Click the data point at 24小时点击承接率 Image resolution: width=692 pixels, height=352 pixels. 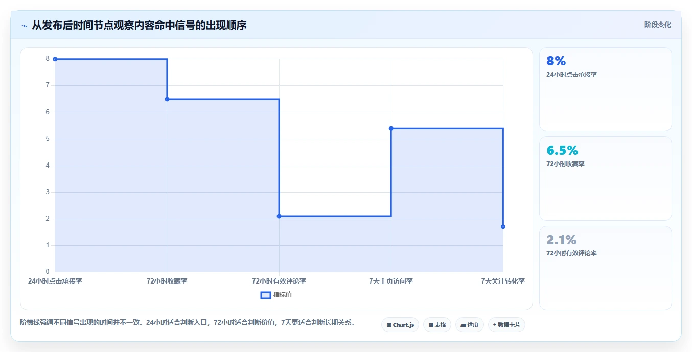55,59
